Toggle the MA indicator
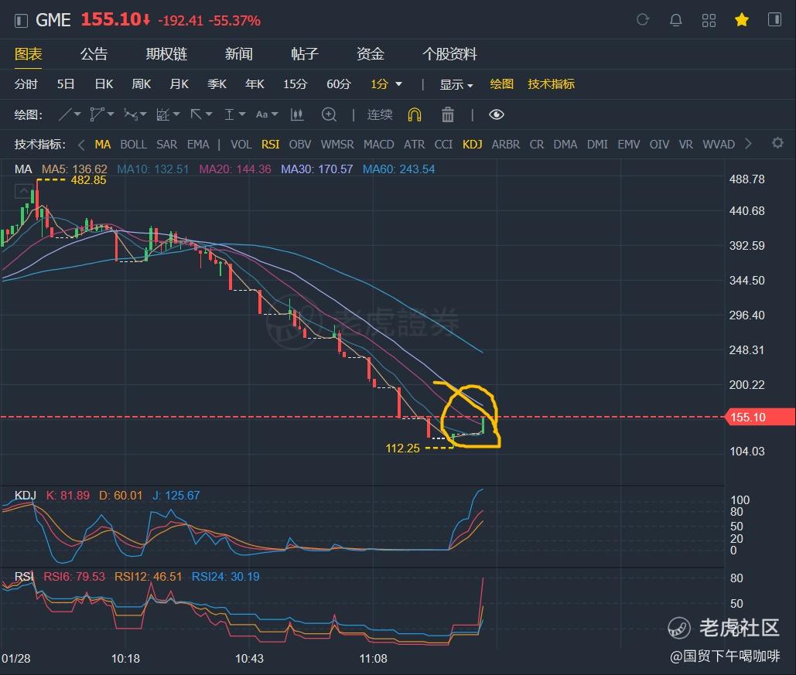The image size is (796, 675). (103, 144)
